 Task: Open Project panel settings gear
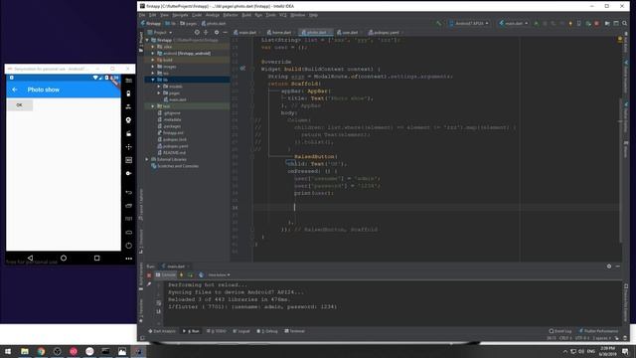pos(217,33)
